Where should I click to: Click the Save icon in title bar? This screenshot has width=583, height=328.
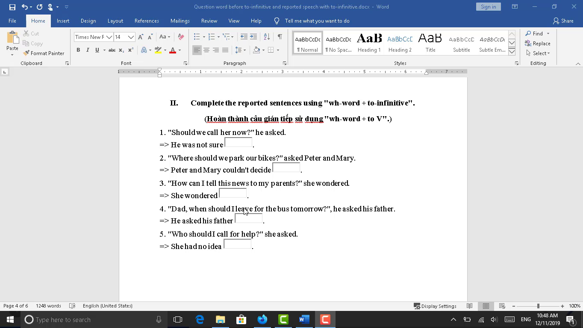12,7
